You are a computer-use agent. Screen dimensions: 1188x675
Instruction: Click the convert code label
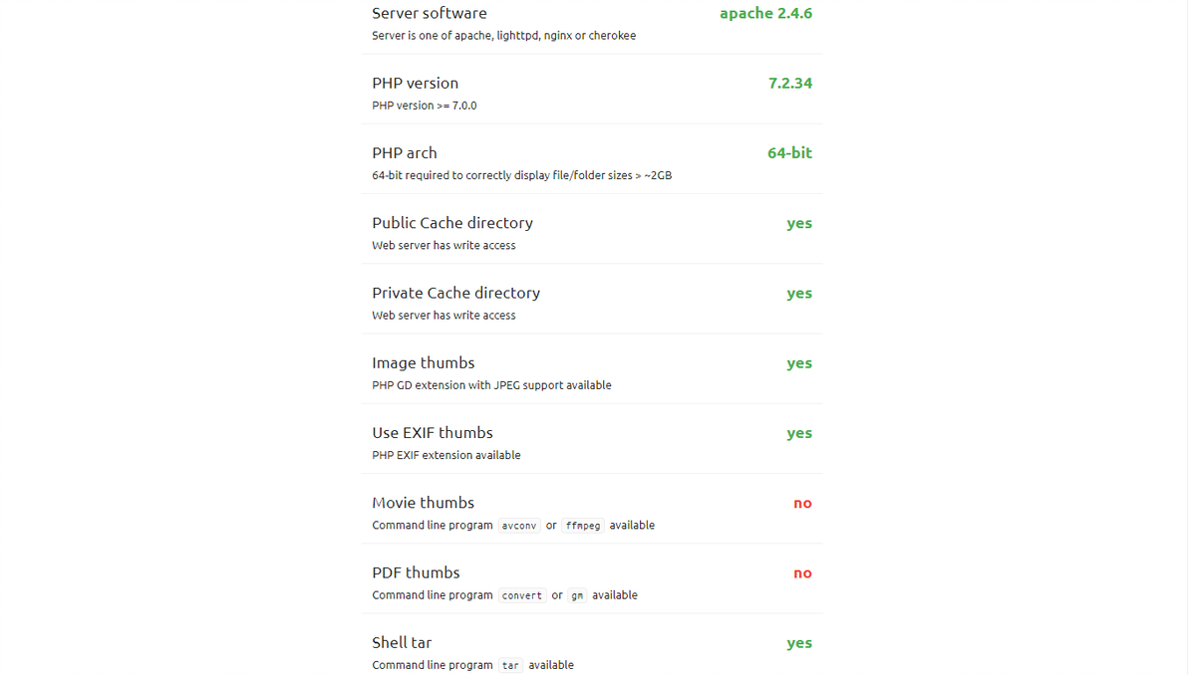coord(521,595)
